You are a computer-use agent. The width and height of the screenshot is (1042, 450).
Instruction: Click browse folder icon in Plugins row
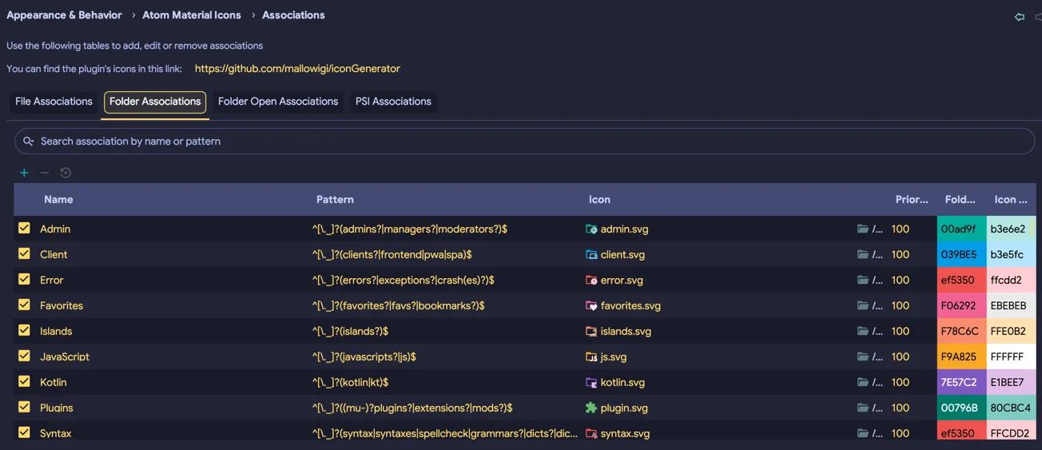click(x=863, y=408)
